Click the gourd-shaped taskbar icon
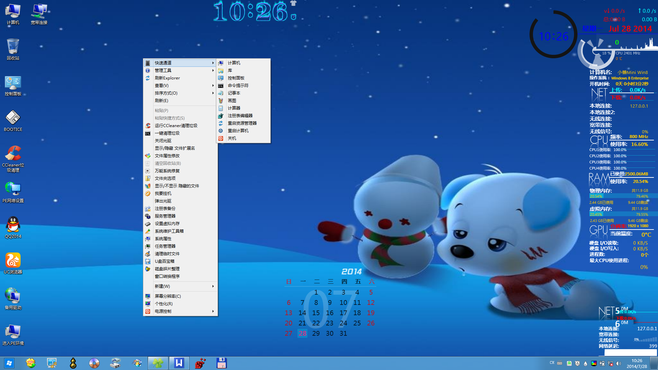The width and height of the screenshot is (658, 370). pyautogui.click(x=73, y=363)
